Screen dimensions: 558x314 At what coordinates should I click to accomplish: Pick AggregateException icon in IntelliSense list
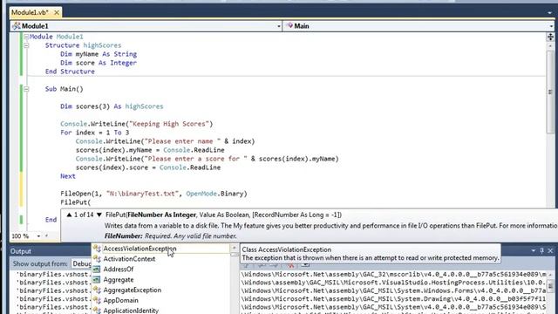pyautogui.click(x=97, y=290)
